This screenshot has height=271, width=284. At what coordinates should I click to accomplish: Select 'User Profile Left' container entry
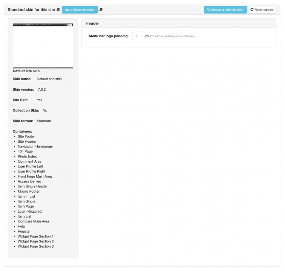pyautogui.click(x=30, y=166)
